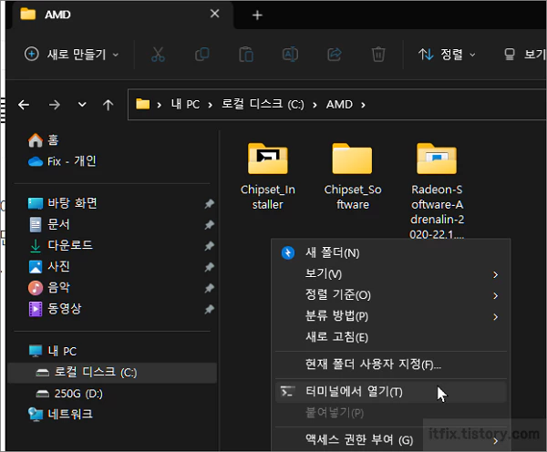
Task: Open 음악 in quick access
Action: pos(49,288)
